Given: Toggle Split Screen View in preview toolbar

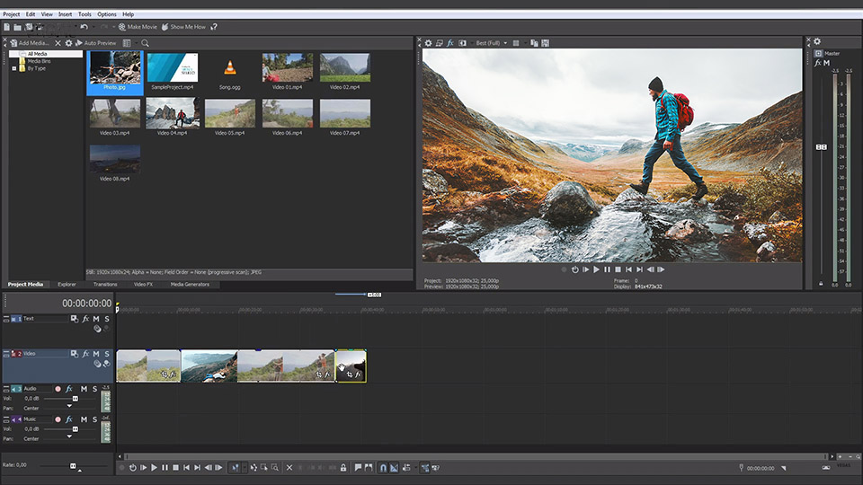Looking at the screenshot, I should click(462, 43).
